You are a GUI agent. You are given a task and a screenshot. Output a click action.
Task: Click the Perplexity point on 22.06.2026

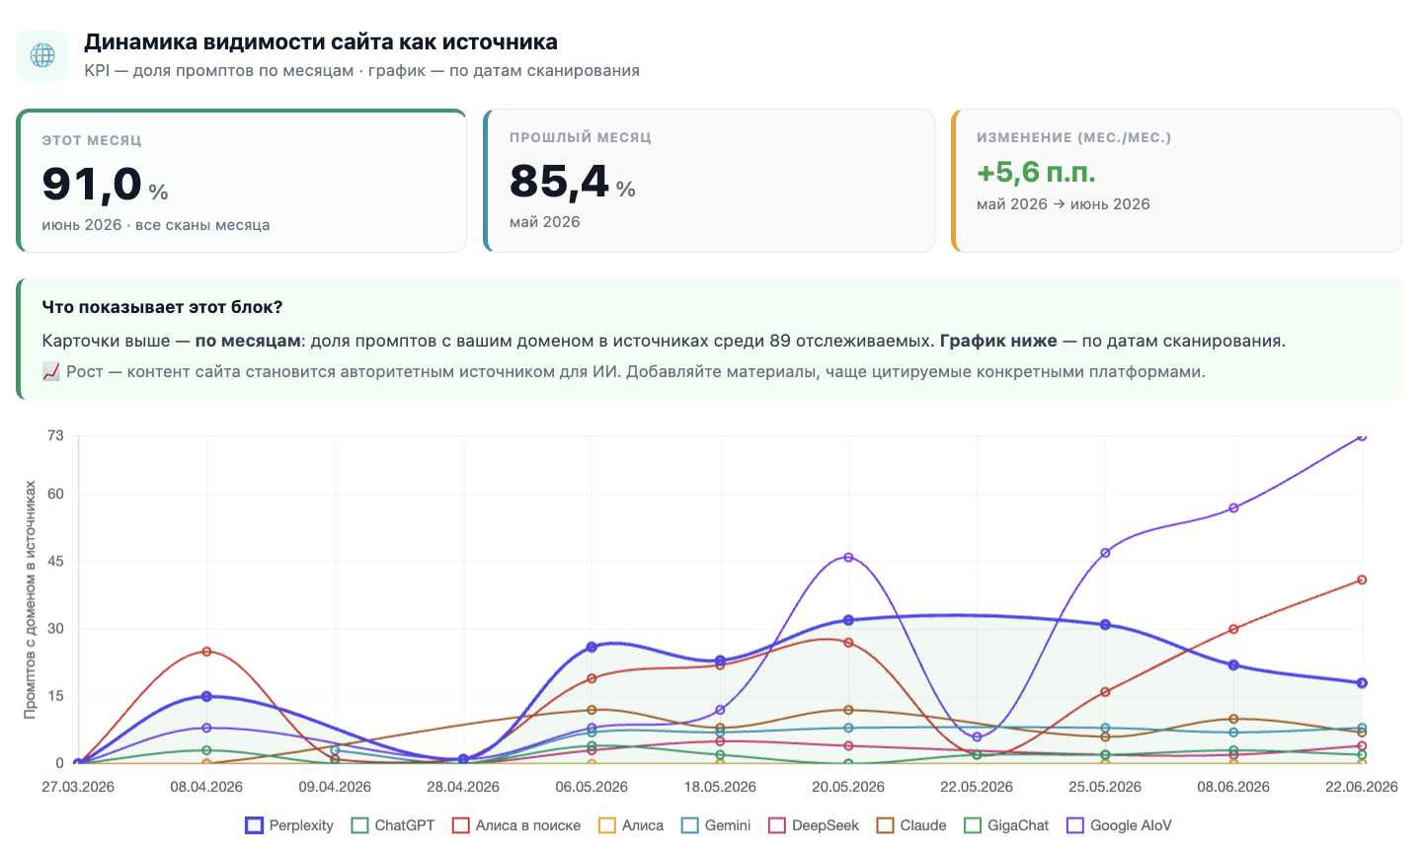pos(1362,683)
